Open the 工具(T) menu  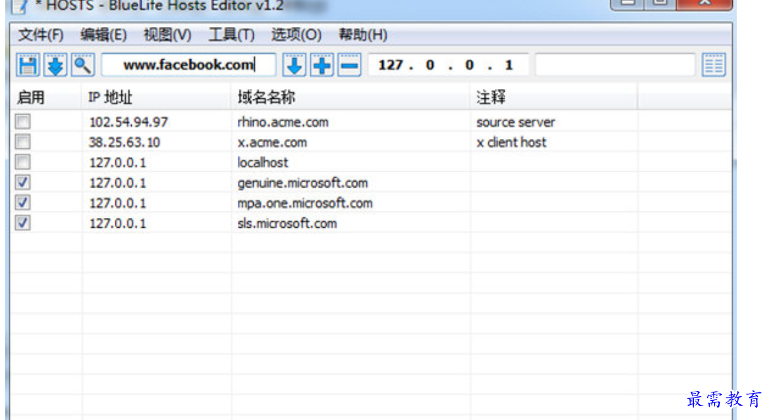coord(231,35)
